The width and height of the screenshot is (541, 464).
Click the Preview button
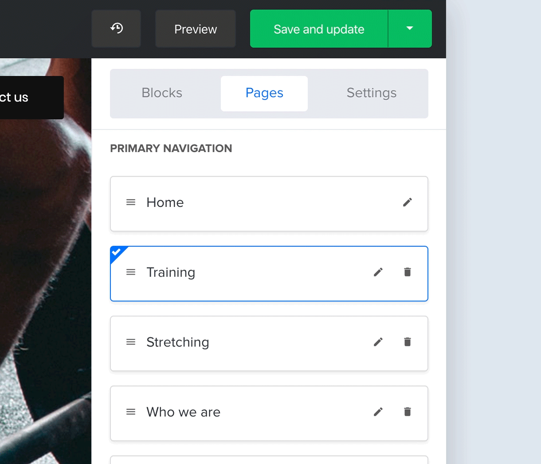point(195,28)
